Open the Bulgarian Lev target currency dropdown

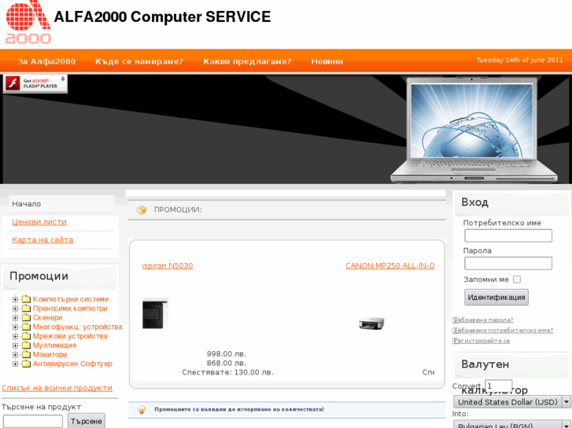tap(512, 424)
